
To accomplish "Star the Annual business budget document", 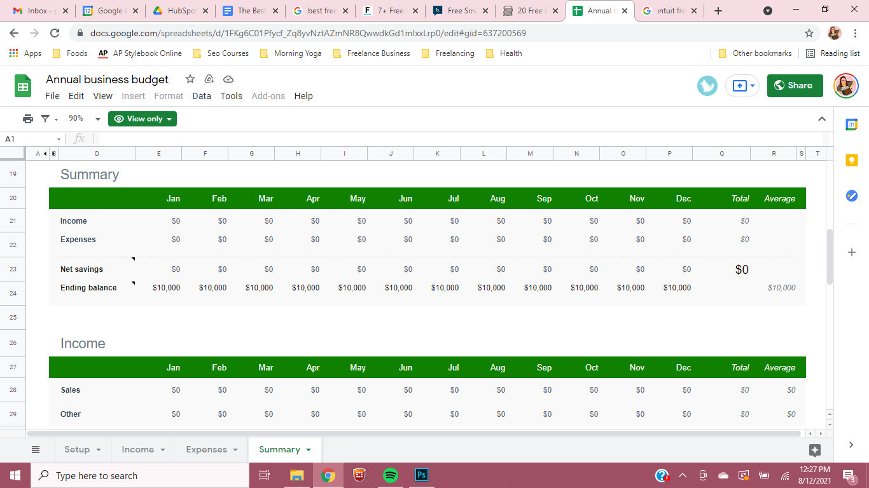I will coord(190,79).
